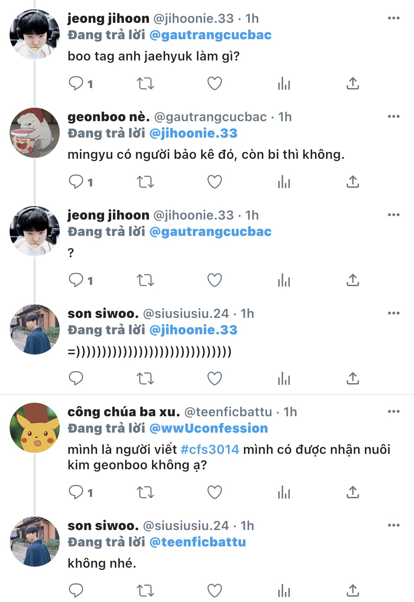Open the #cfs3014 hashtag
This screenshot has height=602, width=414.
point(210,449)
